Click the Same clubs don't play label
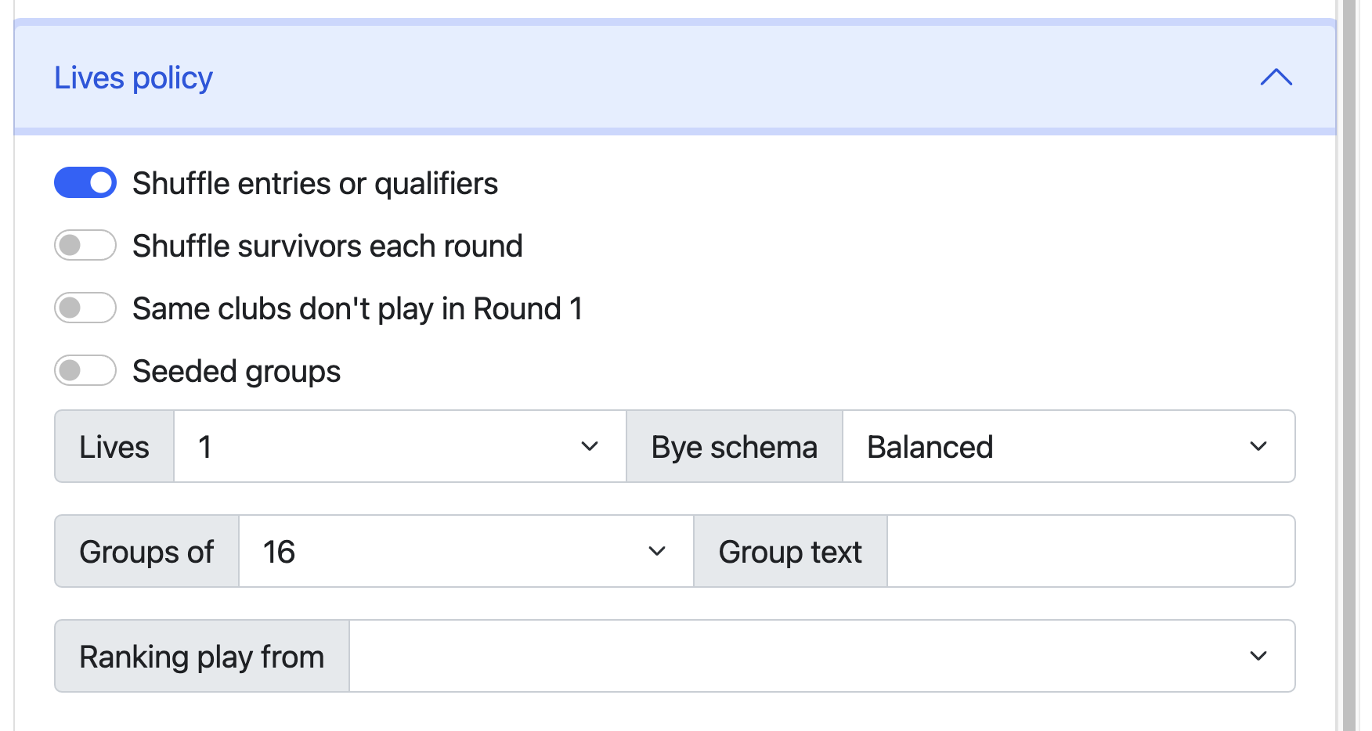Screen dimensions: 1372x731 pyautogui.click(x=357, y=309)
